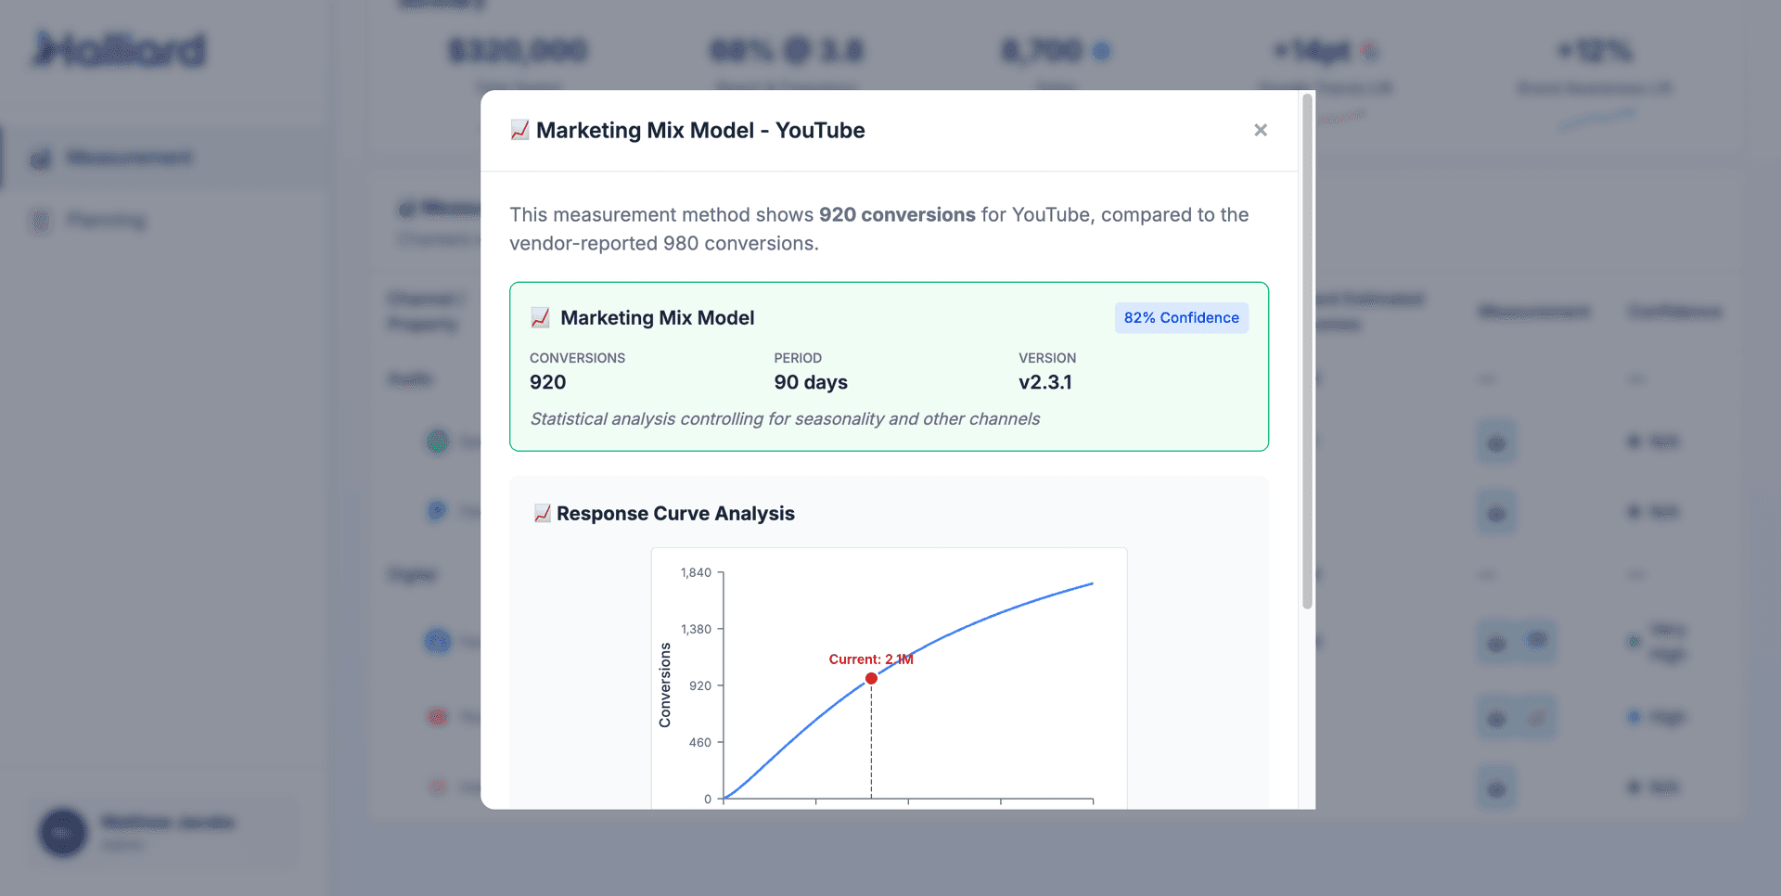
Task: Click the Current: 2.1M chart label
Action: pos(870,659)
